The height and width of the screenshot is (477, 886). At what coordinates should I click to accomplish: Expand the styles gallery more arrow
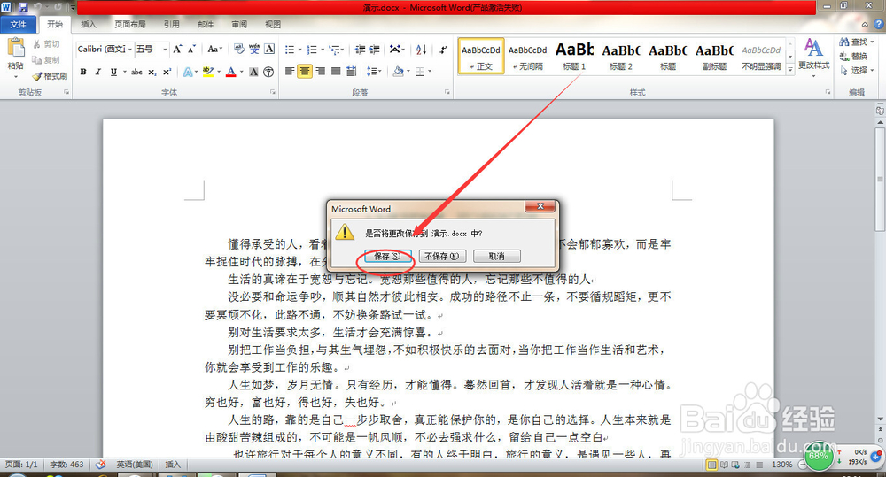click(x=790, y=69)
